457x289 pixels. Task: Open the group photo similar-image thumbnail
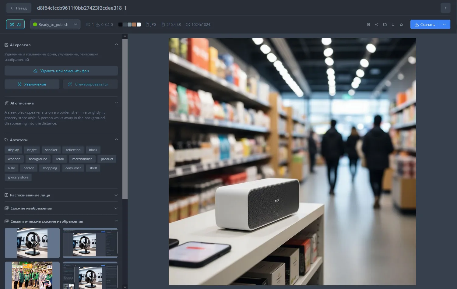pyautogui.click(x=32, y=275)
